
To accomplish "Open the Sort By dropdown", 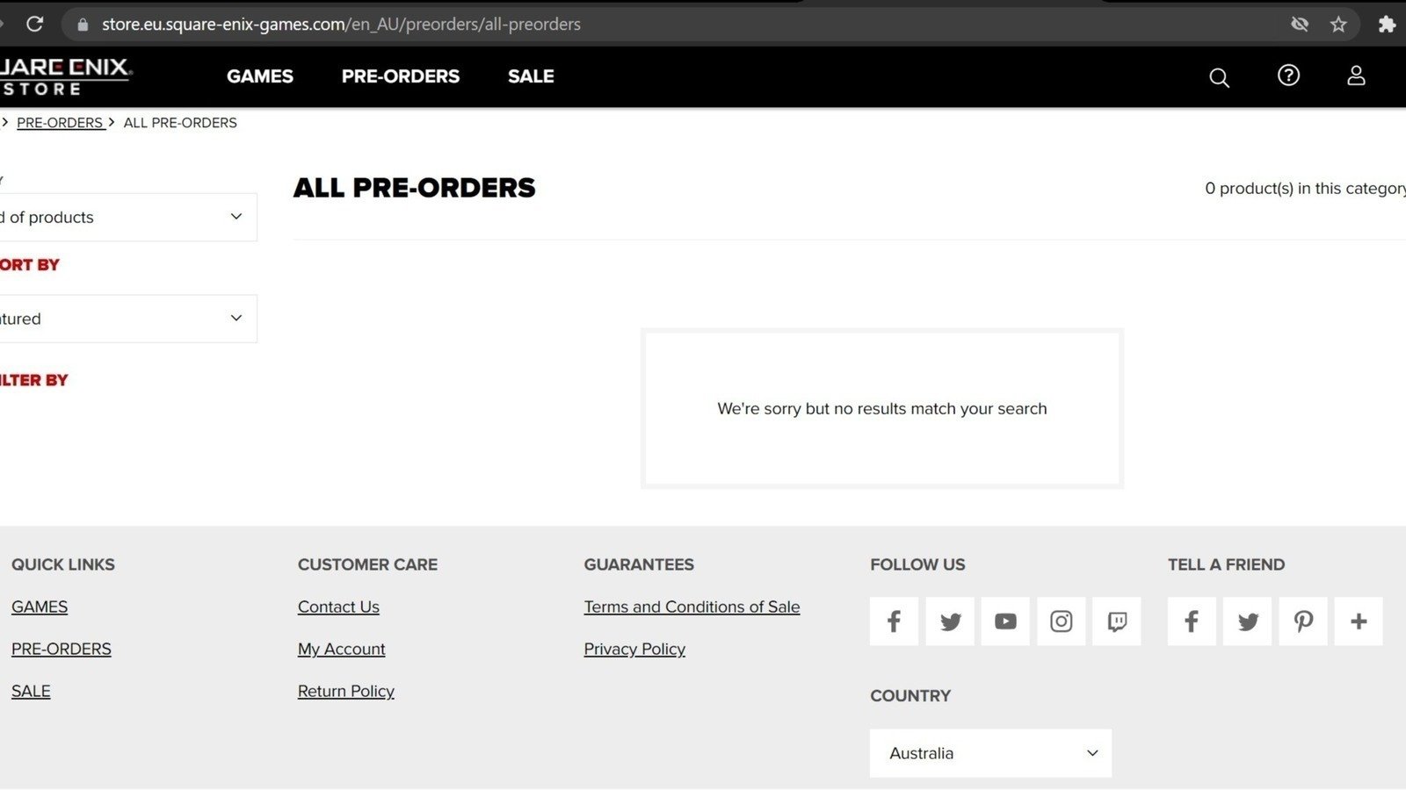I will click(x=127, y=319).
